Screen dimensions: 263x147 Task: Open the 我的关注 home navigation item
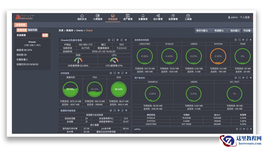pyautogui.click(x=82, y=17)
